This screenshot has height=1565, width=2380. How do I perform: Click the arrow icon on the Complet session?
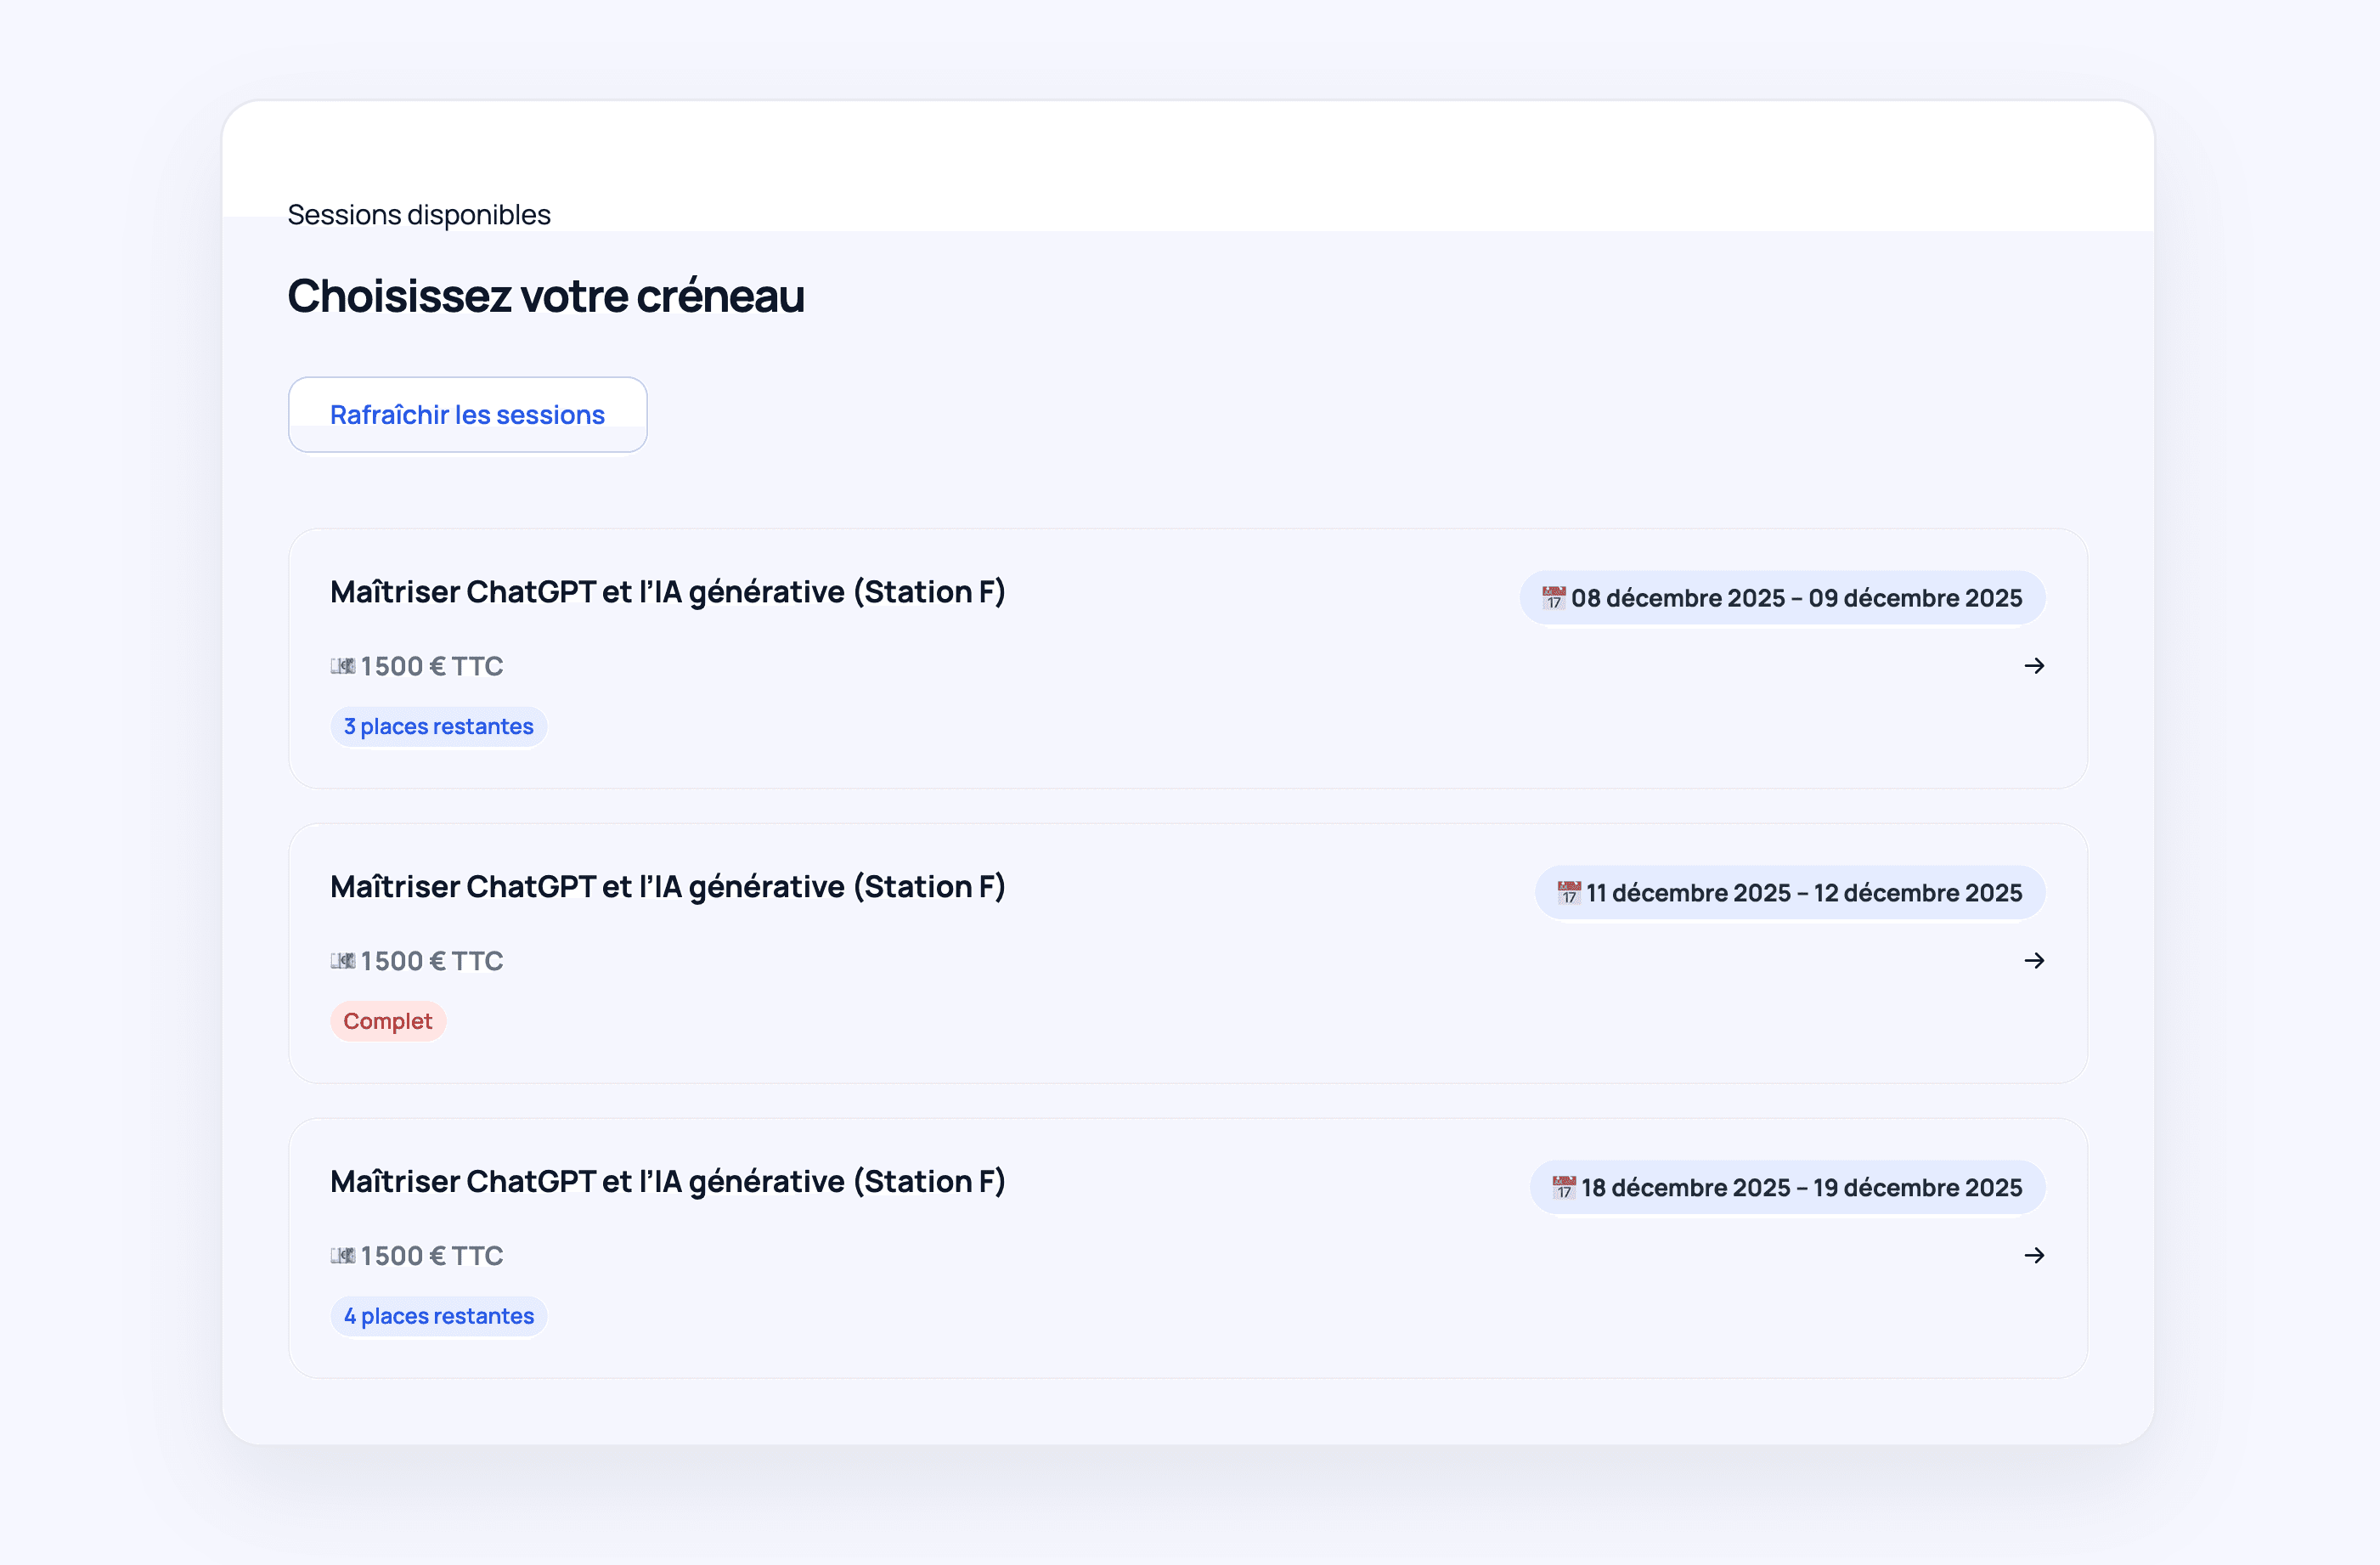2035,961
